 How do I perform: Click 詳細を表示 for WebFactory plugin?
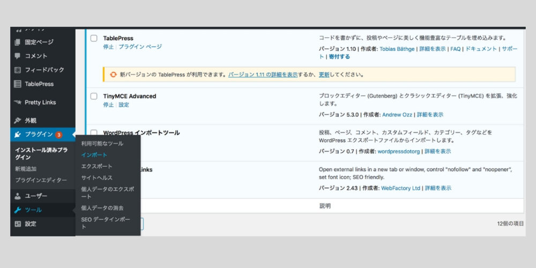(x=438, y=188)
